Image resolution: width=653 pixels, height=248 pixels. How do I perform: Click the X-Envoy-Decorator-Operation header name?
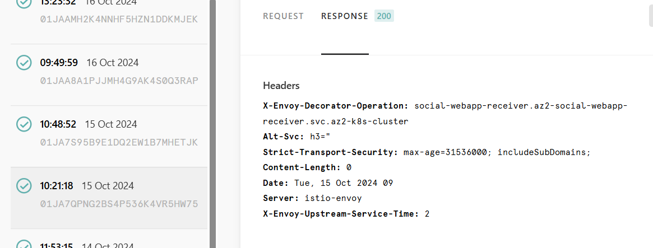(x=336, y=106)
